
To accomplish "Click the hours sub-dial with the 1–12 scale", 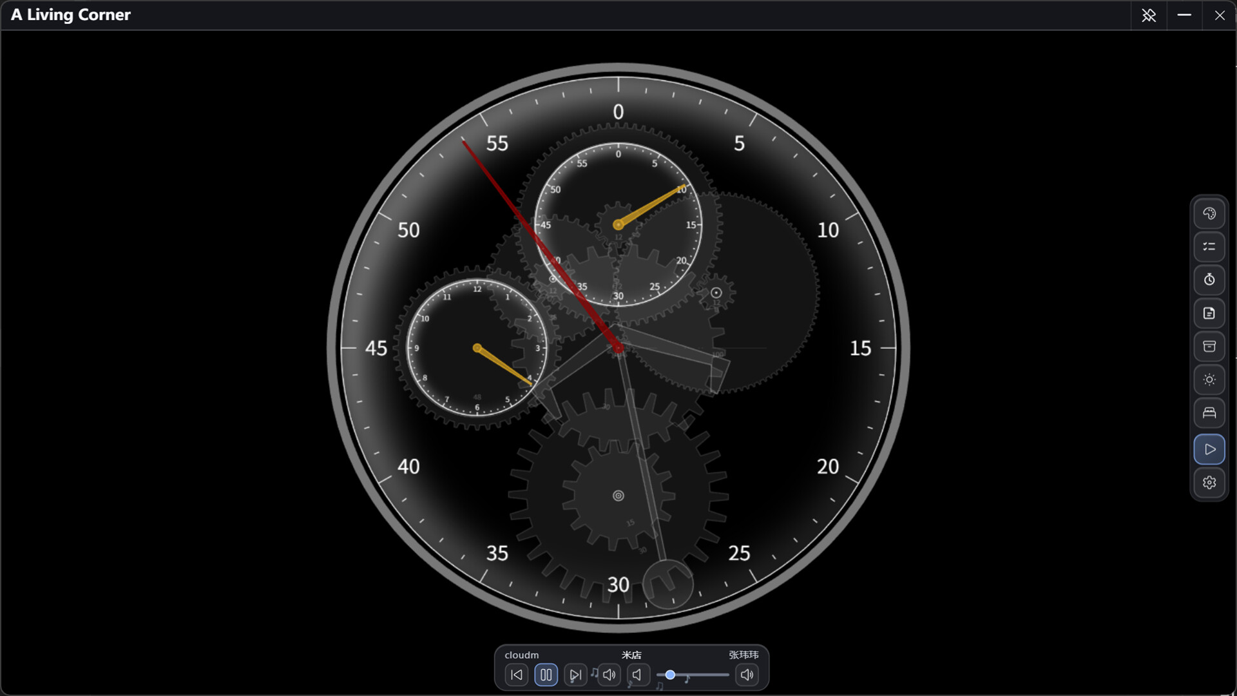I will pyautogui.click(x=477, y=348).
